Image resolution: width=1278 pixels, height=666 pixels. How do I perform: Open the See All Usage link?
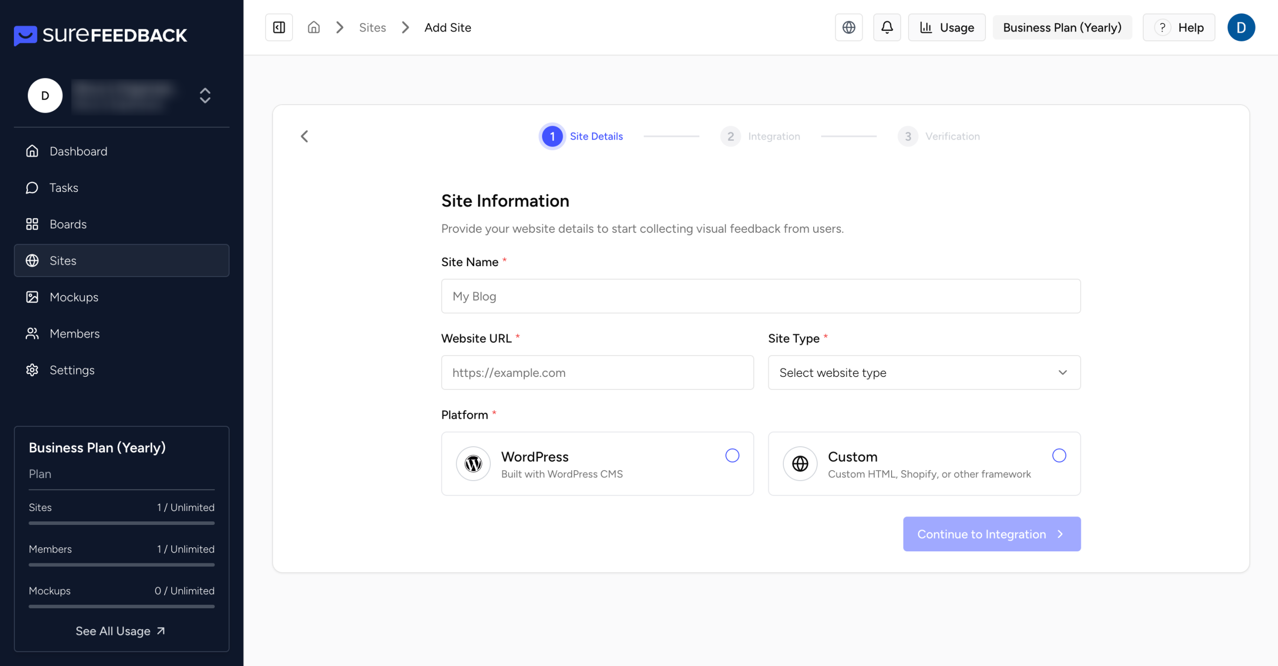click(x=120, y=631)
